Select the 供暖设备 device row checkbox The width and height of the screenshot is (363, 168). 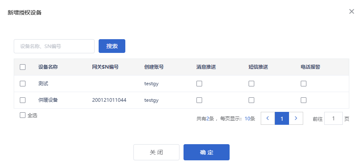click(23, 100)
